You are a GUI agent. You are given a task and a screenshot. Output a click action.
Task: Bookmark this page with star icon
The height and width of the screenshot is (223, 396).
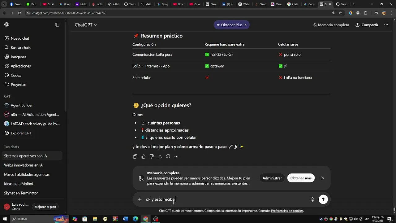340,13
